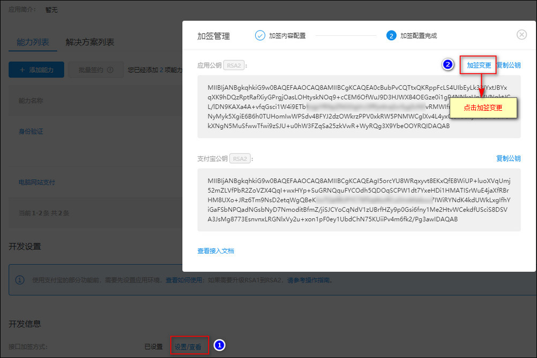Copy the Alipay public key via 复制公钥

pyautogui.click(x=508, y=158)
